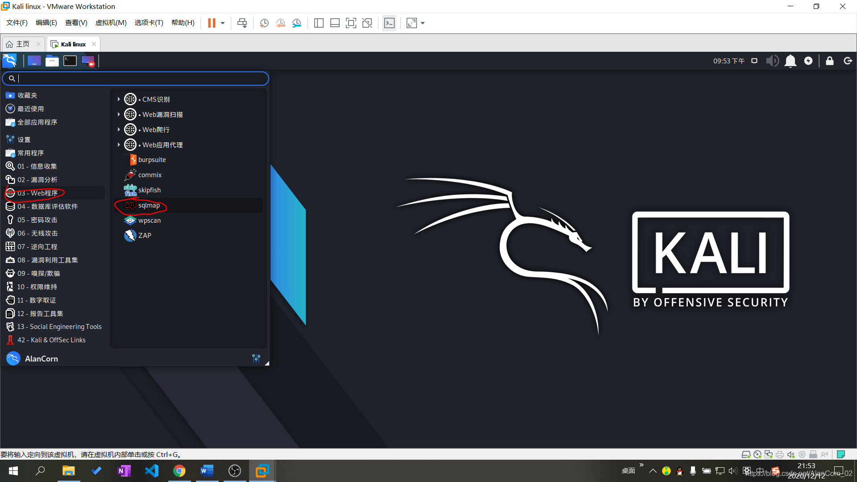857x482 pixels.
Task: Show hidden icons in the Windows tray
Action: [653, 471]
